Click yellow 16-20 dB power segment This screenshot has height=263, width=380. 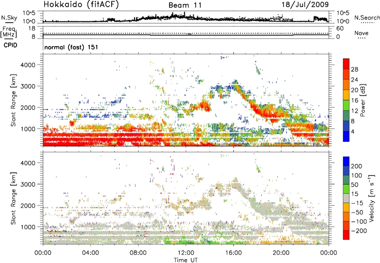[x=346, y=95]
